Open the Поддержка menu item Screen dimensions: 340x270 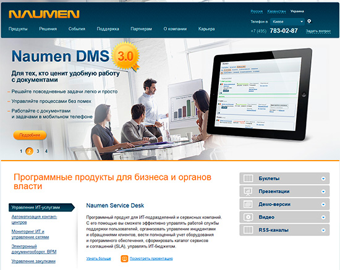(x=108, y=29)
